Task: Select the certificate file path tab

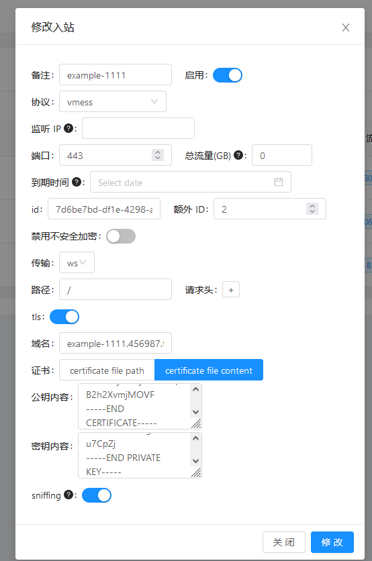Action: point(107,370)
